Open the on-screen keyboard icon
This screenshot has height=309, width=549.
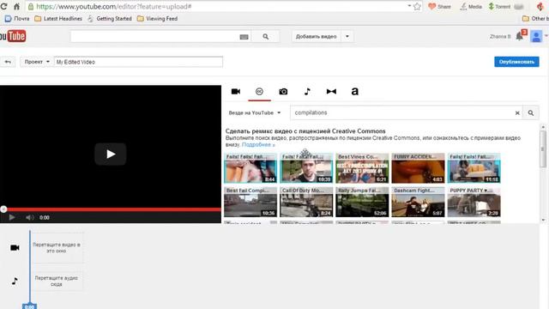244,37
